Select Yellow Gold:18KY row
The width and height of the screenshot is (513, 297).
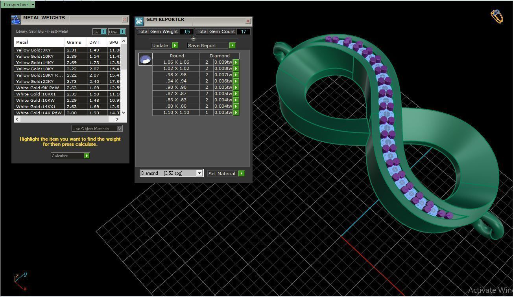[67, 69]
